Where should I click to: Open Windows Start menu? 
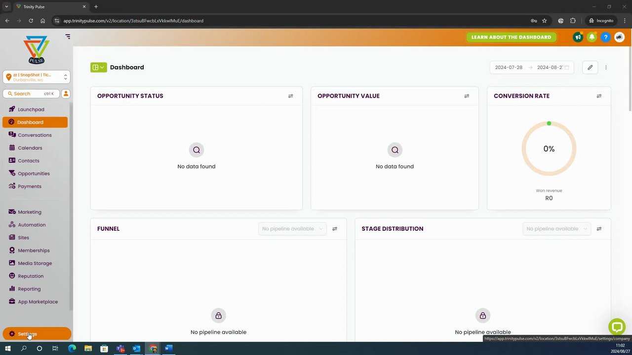point(8,349)
